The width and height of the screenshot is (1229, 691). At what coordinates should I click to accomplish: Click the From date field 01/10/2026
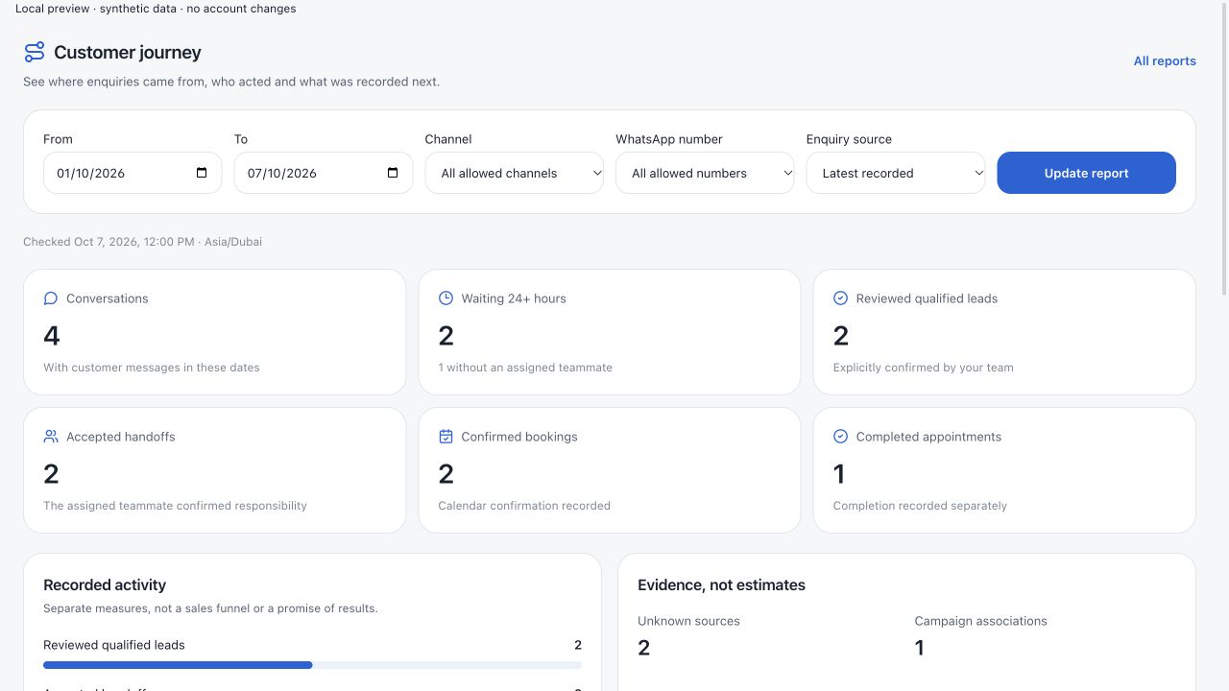click(x=133, y=173)
